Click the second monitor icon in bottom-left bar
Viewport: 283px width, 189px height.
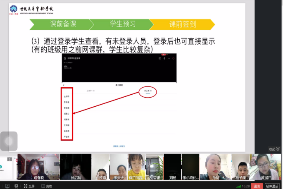click(17, 186)
